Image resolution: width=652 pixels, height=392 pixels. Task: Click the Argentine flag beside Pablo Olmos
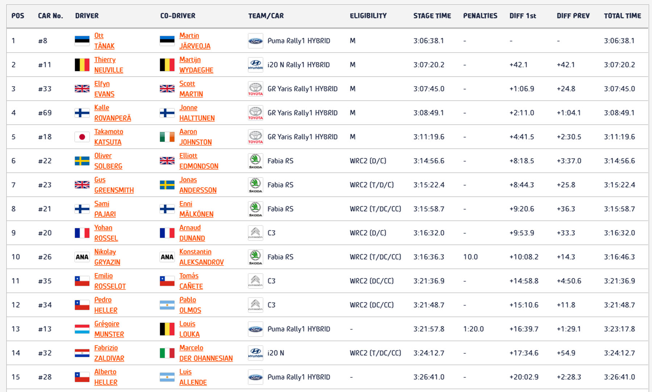click(167, 305)
